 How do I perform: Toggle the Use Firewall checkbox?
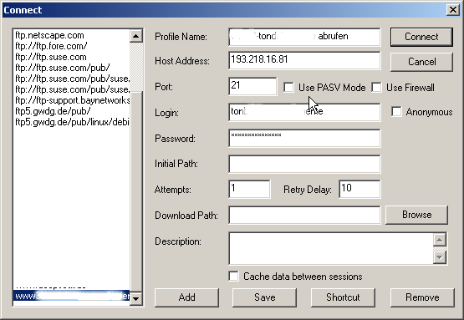click(376, 88)
